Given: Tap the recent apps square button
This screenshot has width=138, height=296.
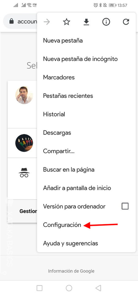Looking at the screenshot, I should click(40, 288).
